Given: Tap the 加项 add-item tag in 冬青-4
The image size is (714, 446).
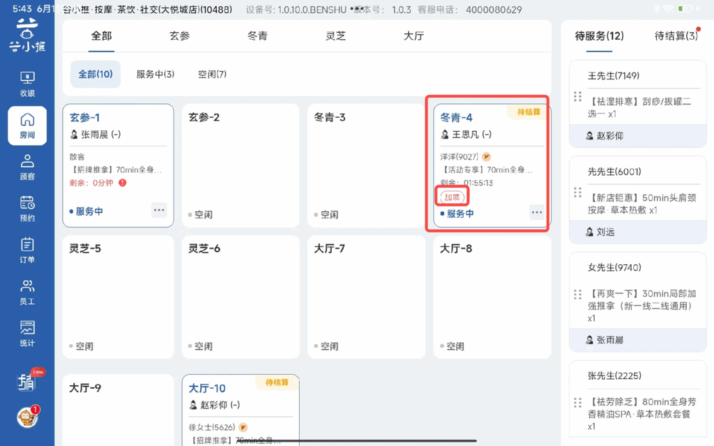Looking at the screenshot, I should (x=452, y=197).
